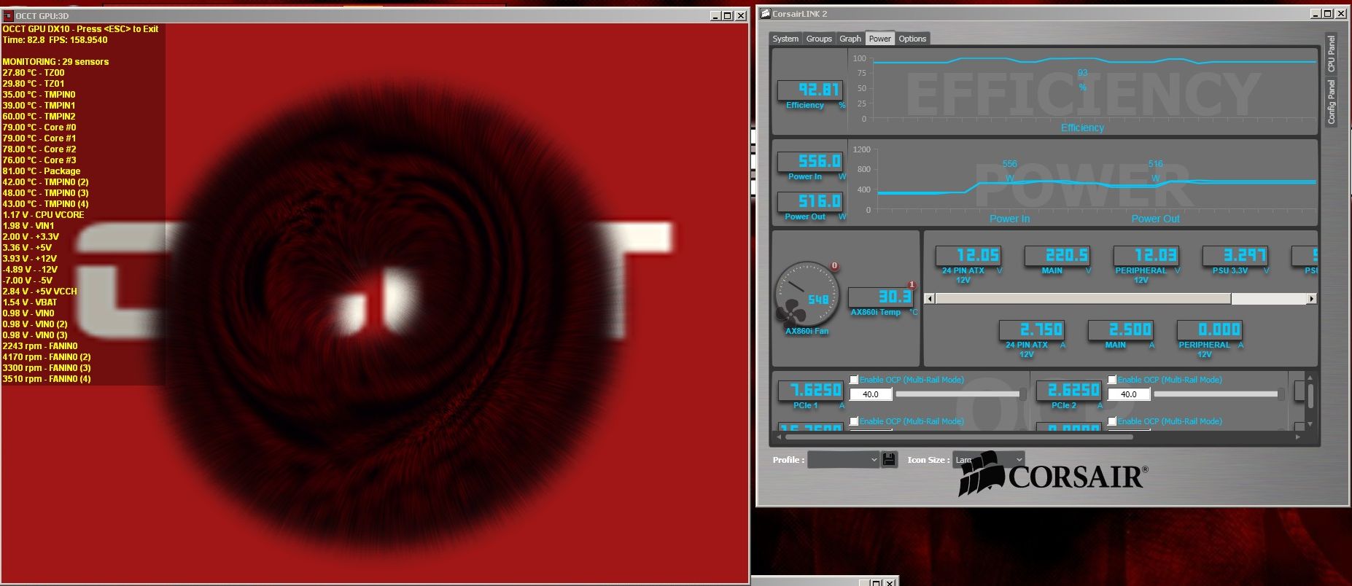This screenshot has width=1352, height=586.
Task: Click the PCIe 1 OCP limit slider
Action: pos(959,394)
